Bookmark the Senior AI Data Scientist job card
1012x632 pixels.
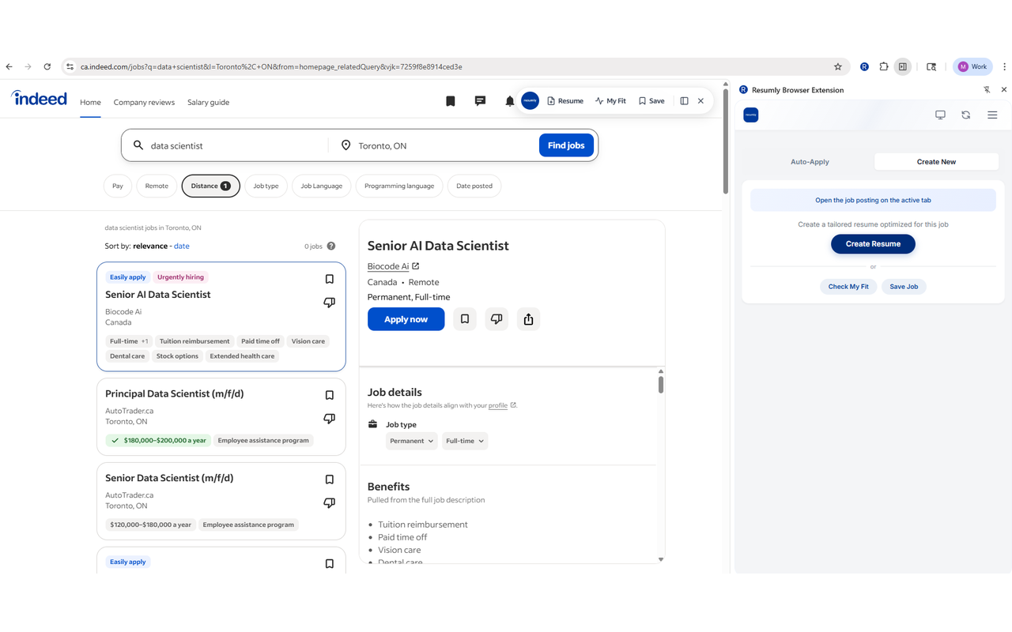tap(330, 279)
